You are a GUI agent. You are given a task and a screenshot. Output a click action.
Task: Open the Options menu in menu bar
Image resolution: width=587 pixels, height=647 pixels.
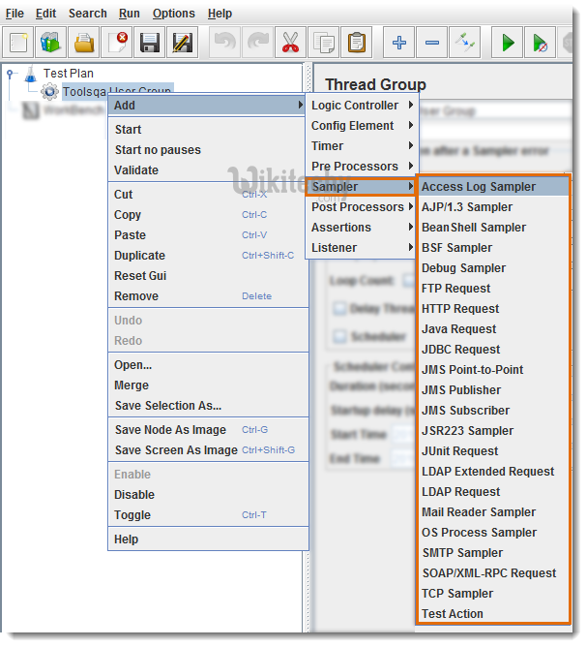pos(173,14)
